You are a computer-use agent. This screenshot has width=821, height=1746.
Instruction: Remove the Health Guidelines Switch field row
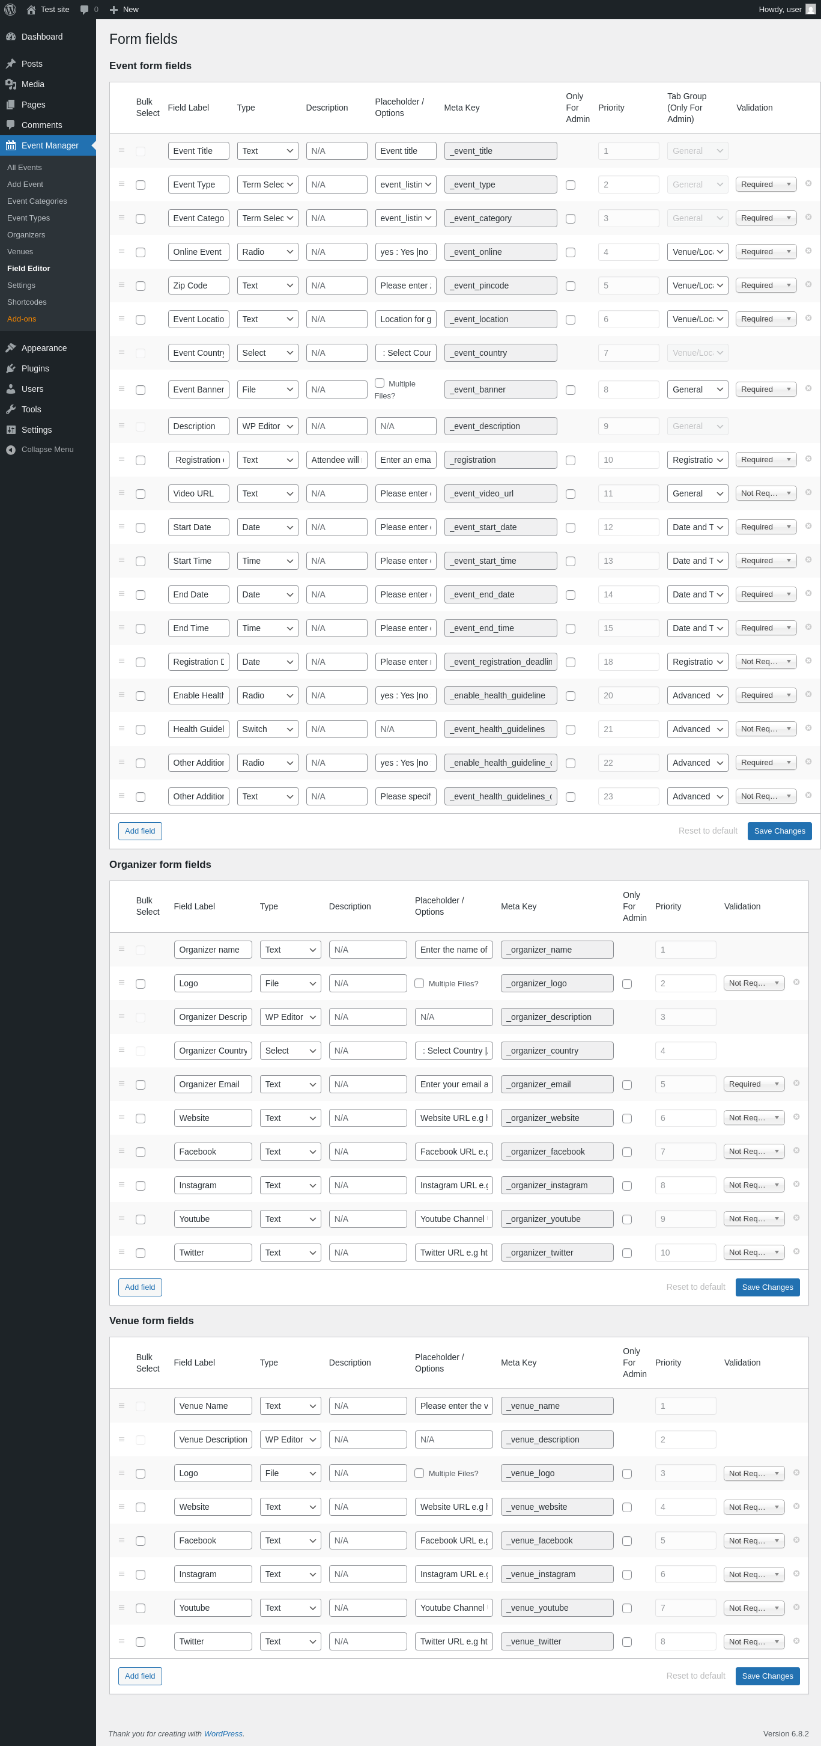808,728
